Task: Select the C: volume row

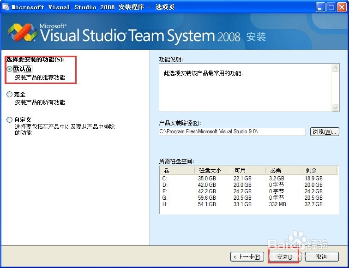Action: (249, 179)
